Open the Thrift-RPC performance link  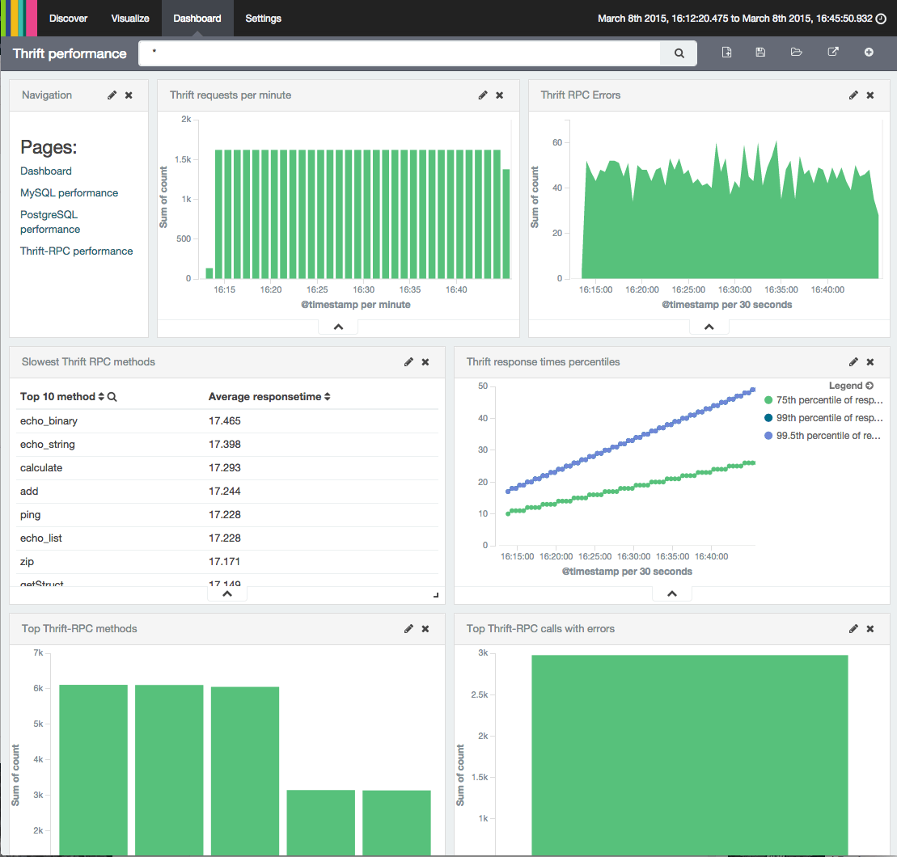tap(77, 251)
